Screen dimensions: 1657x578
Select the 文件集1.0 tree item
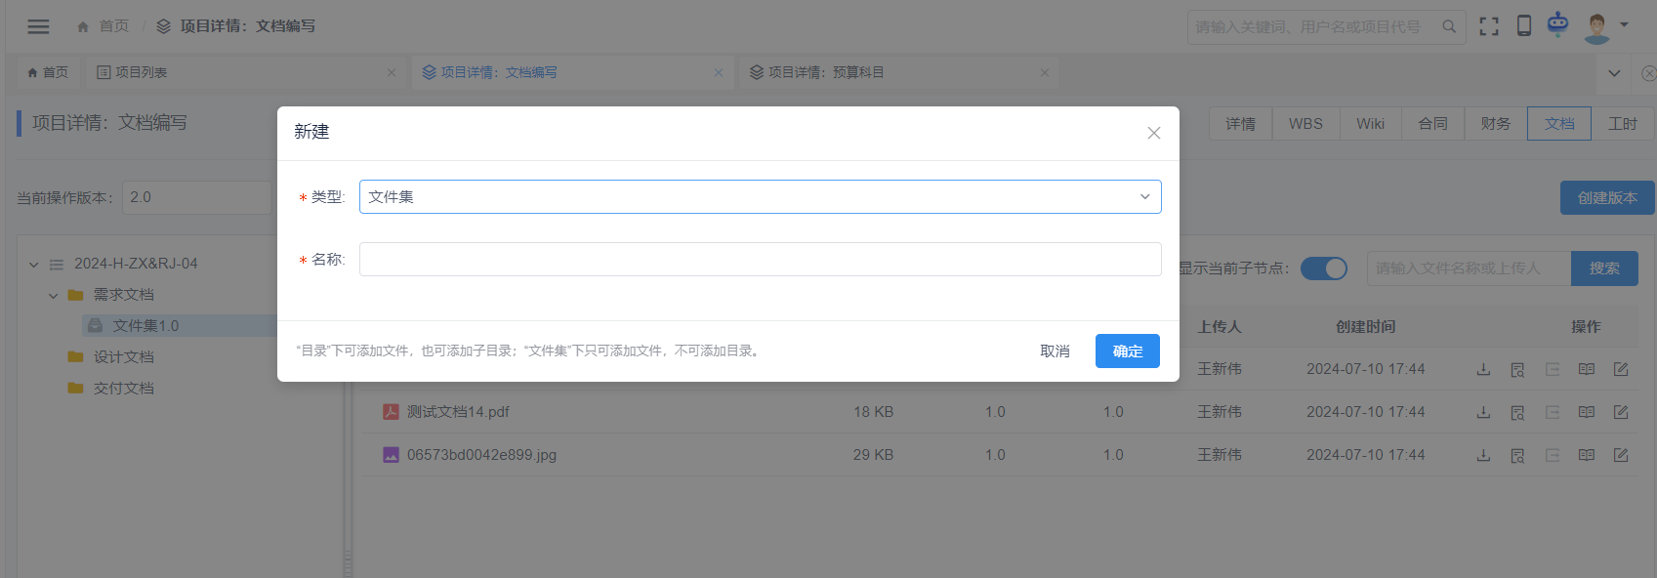tap(145, 326)
